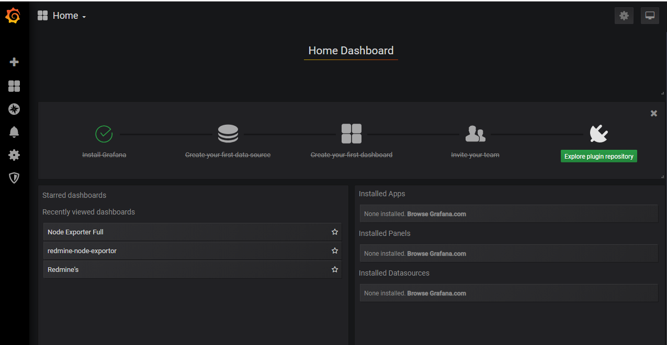
Task: Click the first dashboard grid icon
Action: (352, 134)
